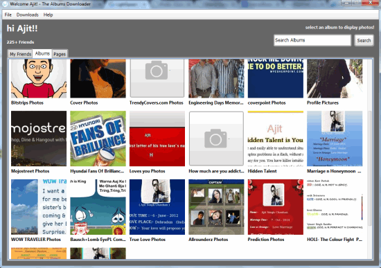
Task: Focus the Search Albums text field
Action: (312, 40)
